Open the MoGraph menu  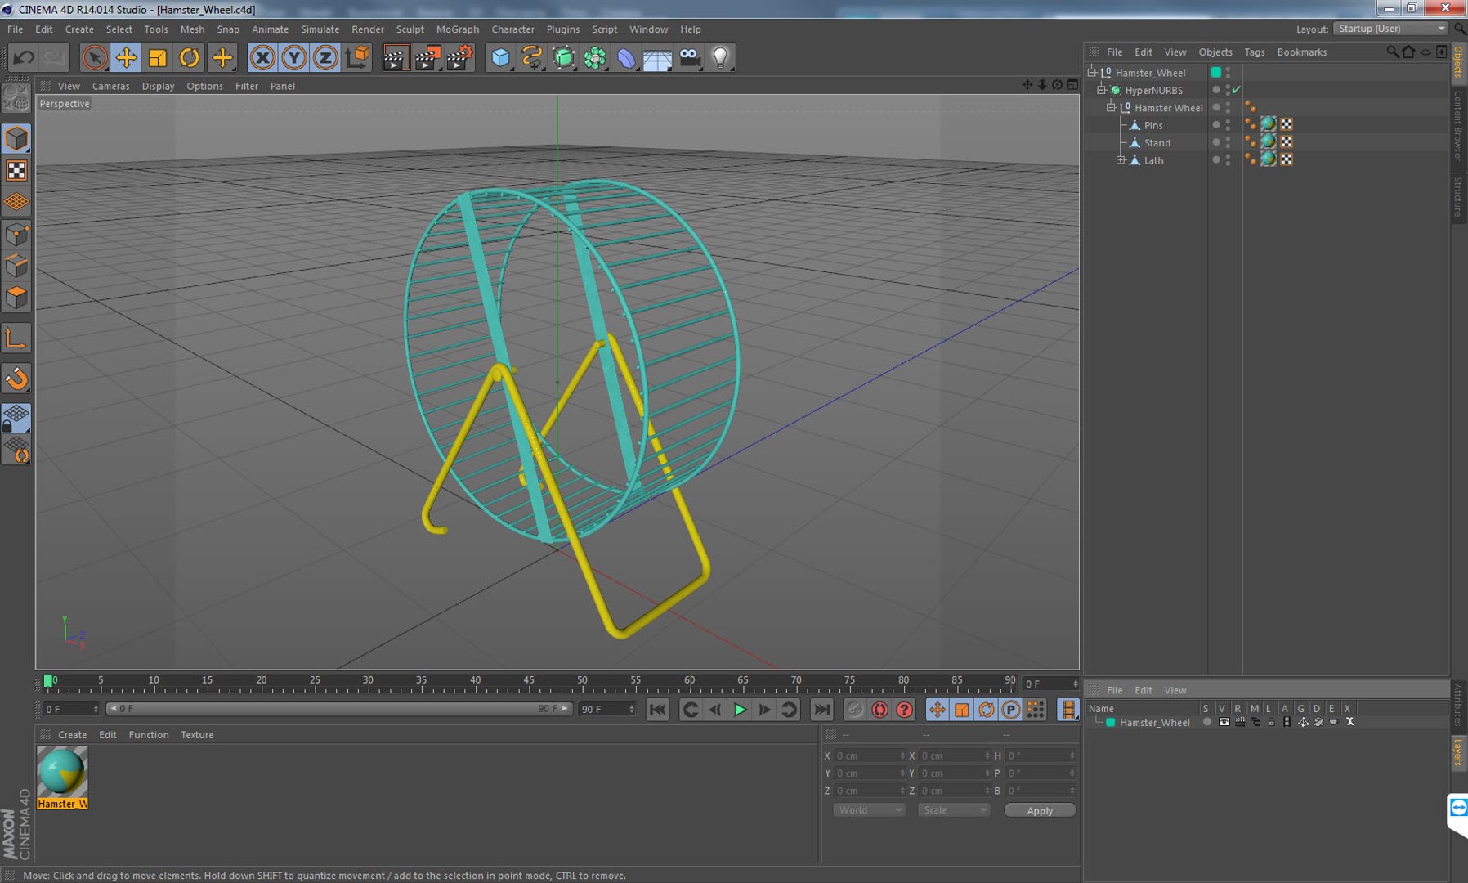point(458,29)
